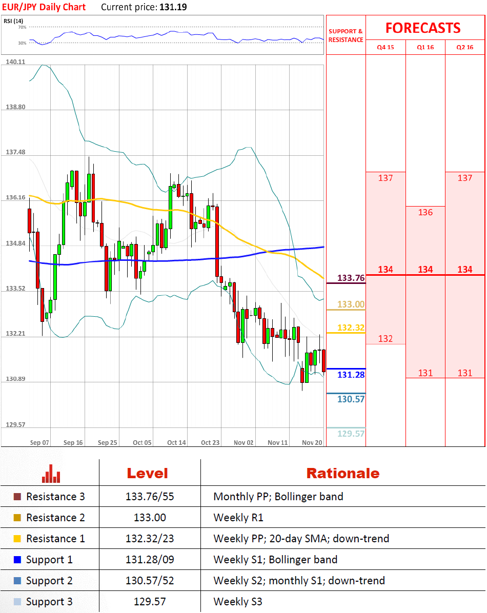
Task: Click the EUR/JPY Daily Chart title
Action: [x=44, y=7]
